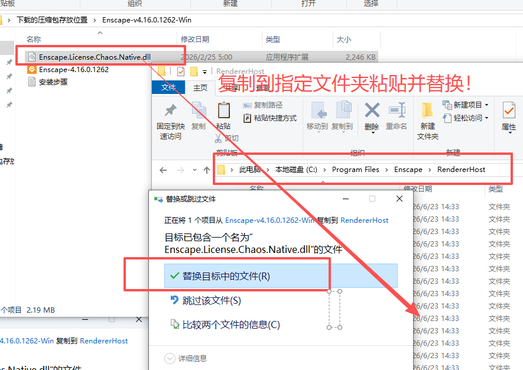Viewport: 523px width, 370px height.
Task: Click quick access properties checkmark icon
Action: coord(181,72)
